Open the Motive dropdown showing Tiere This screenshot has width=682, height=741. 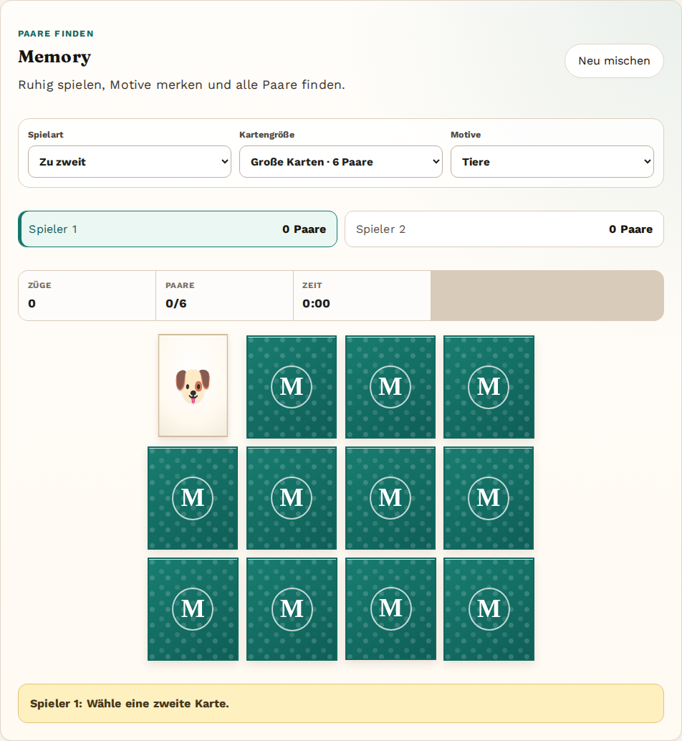tap(552, 162)
